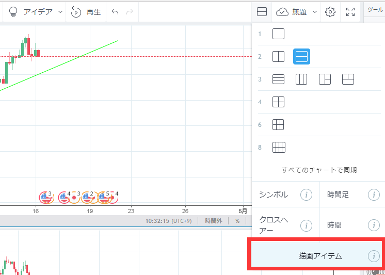This screenshot has width=385, height=275.
Task: Open US flag economic event marked 4
Action: pos(63,198)
